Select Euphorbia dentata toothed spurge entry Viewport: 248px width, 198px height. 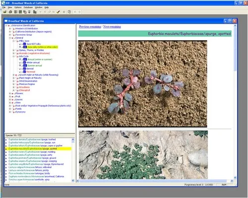pos(32,139)
